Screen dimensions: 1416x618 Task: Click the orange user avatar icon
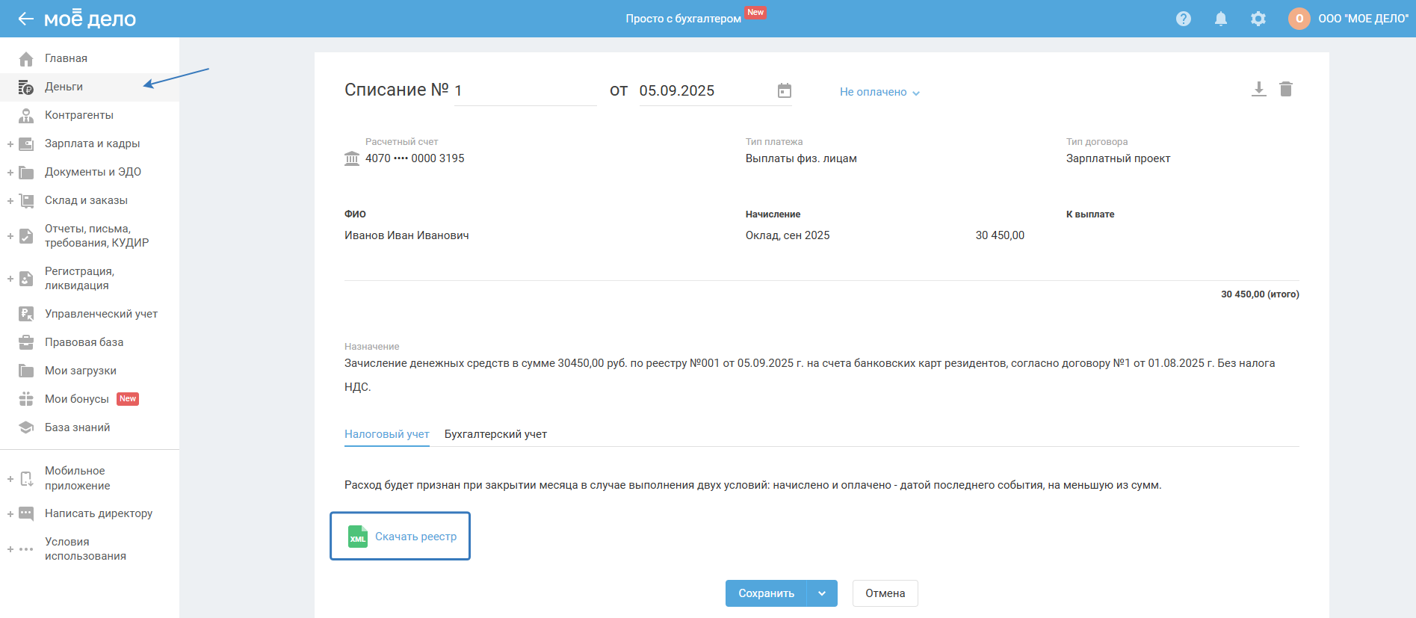coord(1299,19)
